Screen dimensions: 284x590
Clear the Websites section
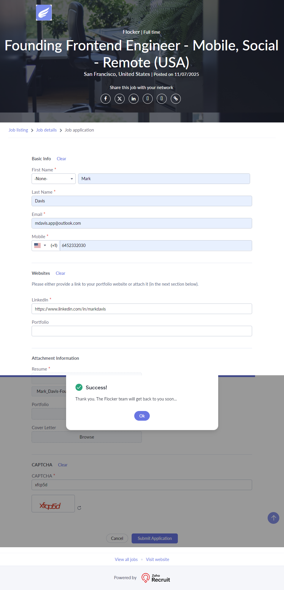click(x=61, y=273)
